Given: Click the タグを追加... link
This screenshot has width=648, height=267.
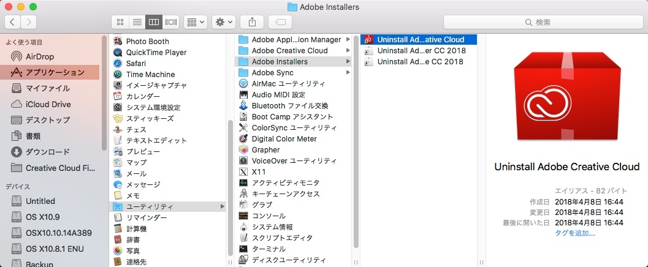Looking at the screenshot, I should tap(575, 233).
